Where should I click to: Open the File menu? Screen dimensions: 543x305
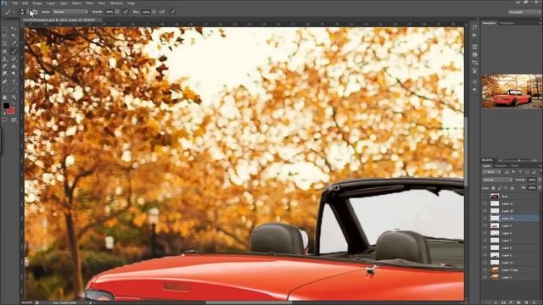pyautogui.click(x=15, y=3)
